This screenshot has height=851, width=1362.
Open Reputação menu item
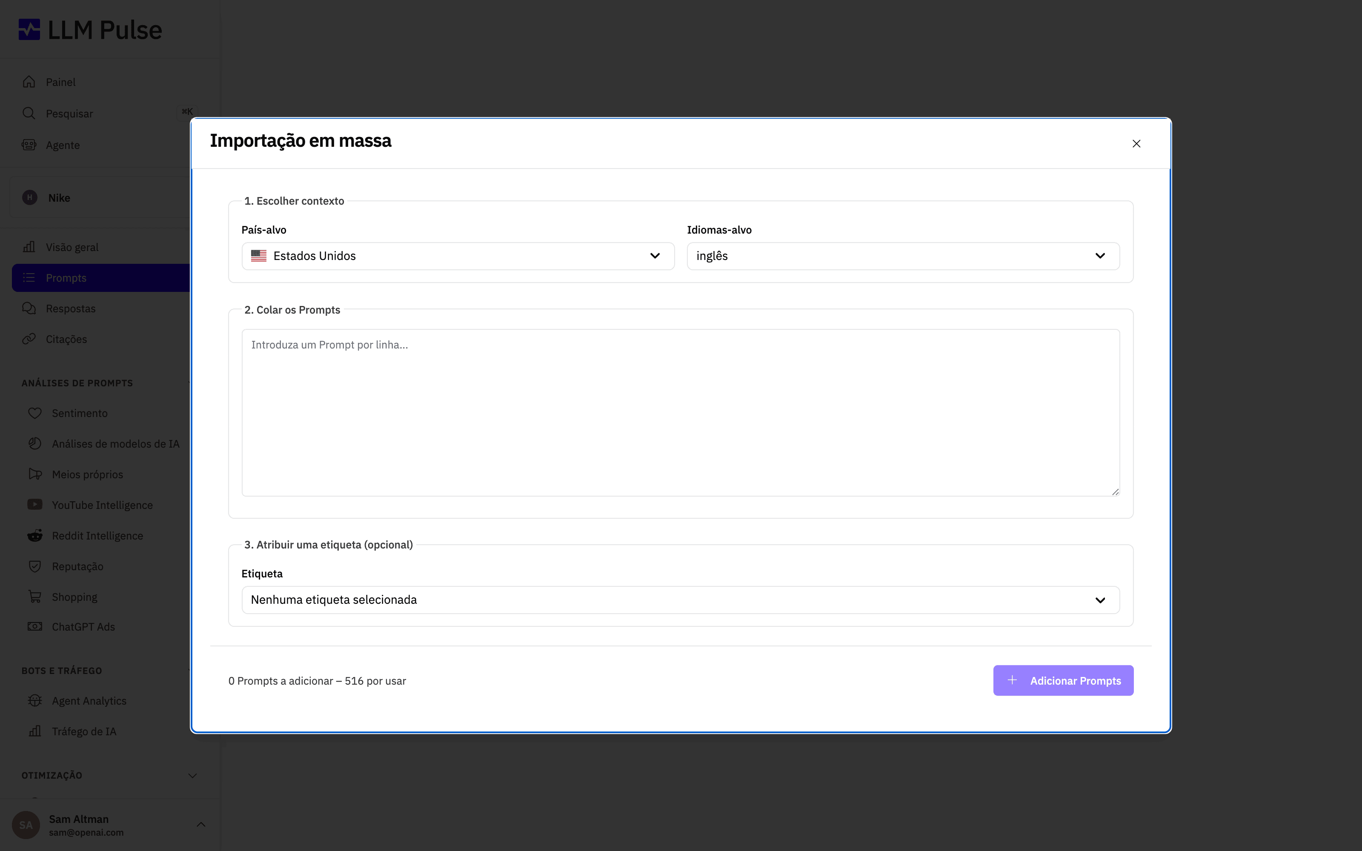tap(77, 566)
